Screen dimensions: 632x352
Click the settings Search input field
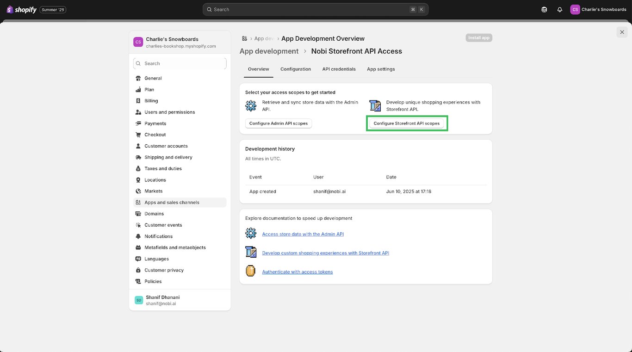[180, 63]
